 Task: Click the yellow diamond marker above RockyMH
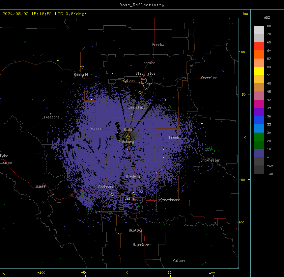pyautogui.click(x=82, y=67)
